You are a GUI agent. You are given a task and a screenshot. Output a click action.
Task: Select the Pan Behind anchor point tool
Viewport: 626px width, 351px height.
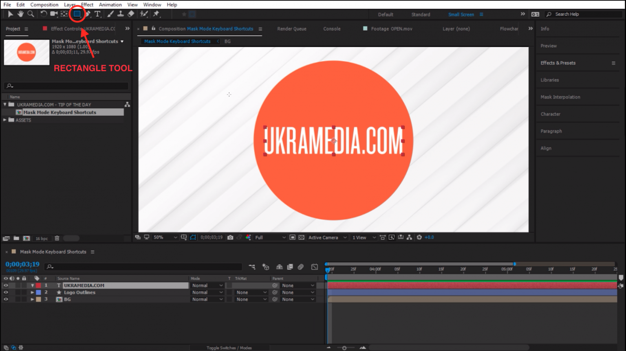click(64, 14)
